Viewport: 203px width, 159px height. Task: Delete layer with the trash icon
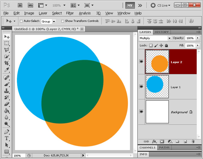tap(193, 141)
